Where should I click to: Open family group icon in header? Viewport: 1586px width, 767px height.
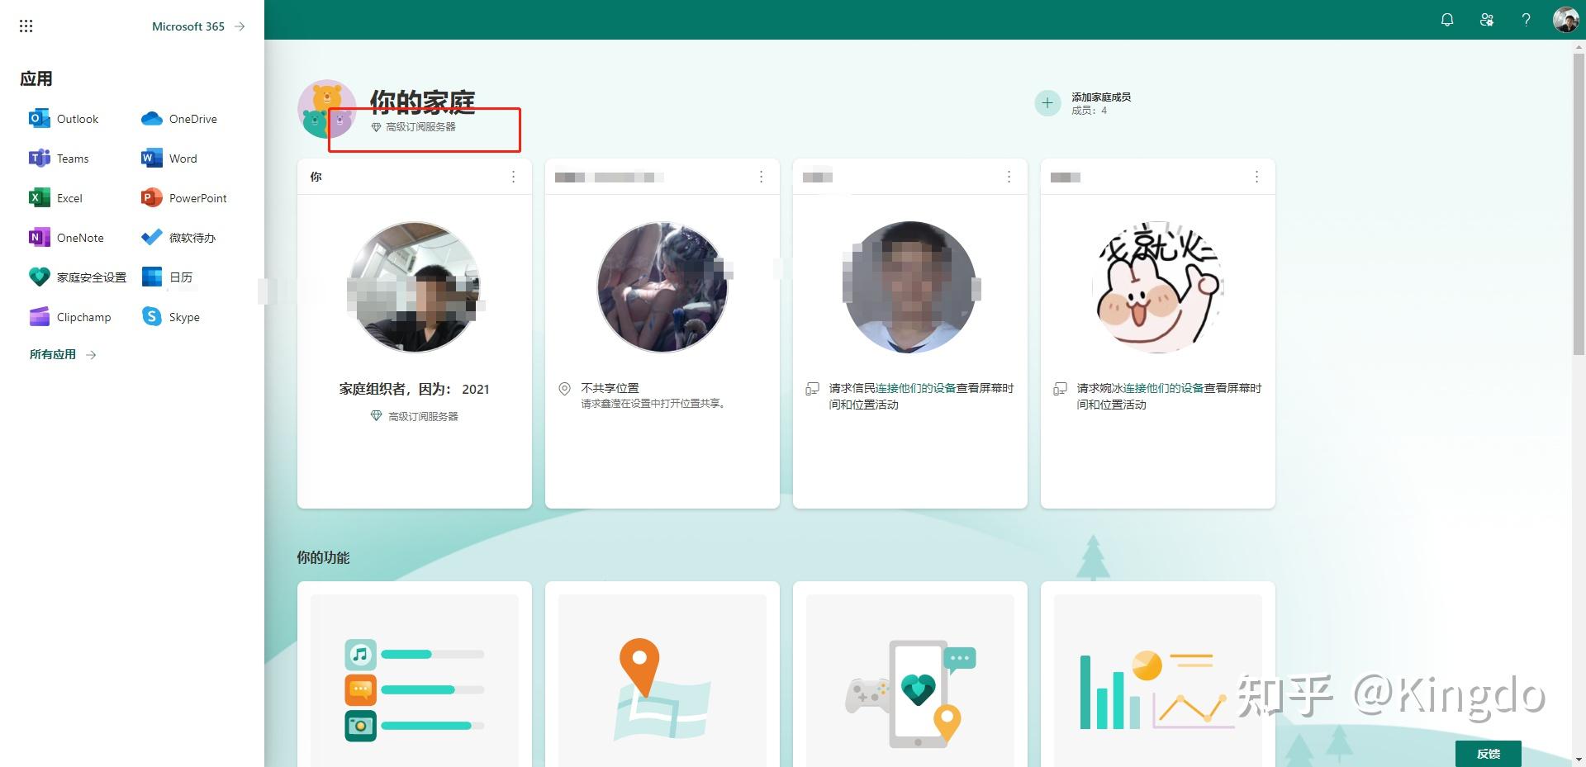coord(1487,20)
